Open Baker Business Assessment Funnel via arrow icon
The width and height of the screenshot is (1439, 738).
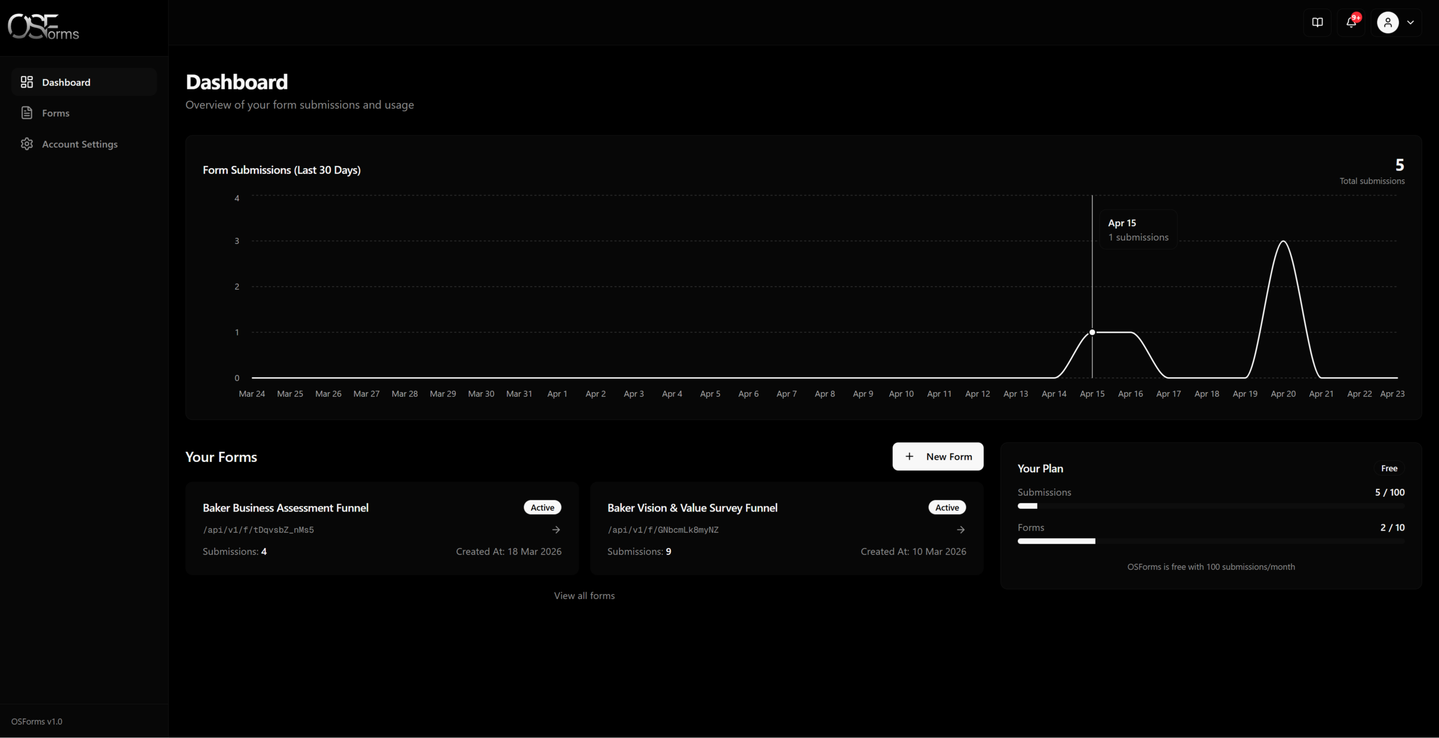(556, 529)
